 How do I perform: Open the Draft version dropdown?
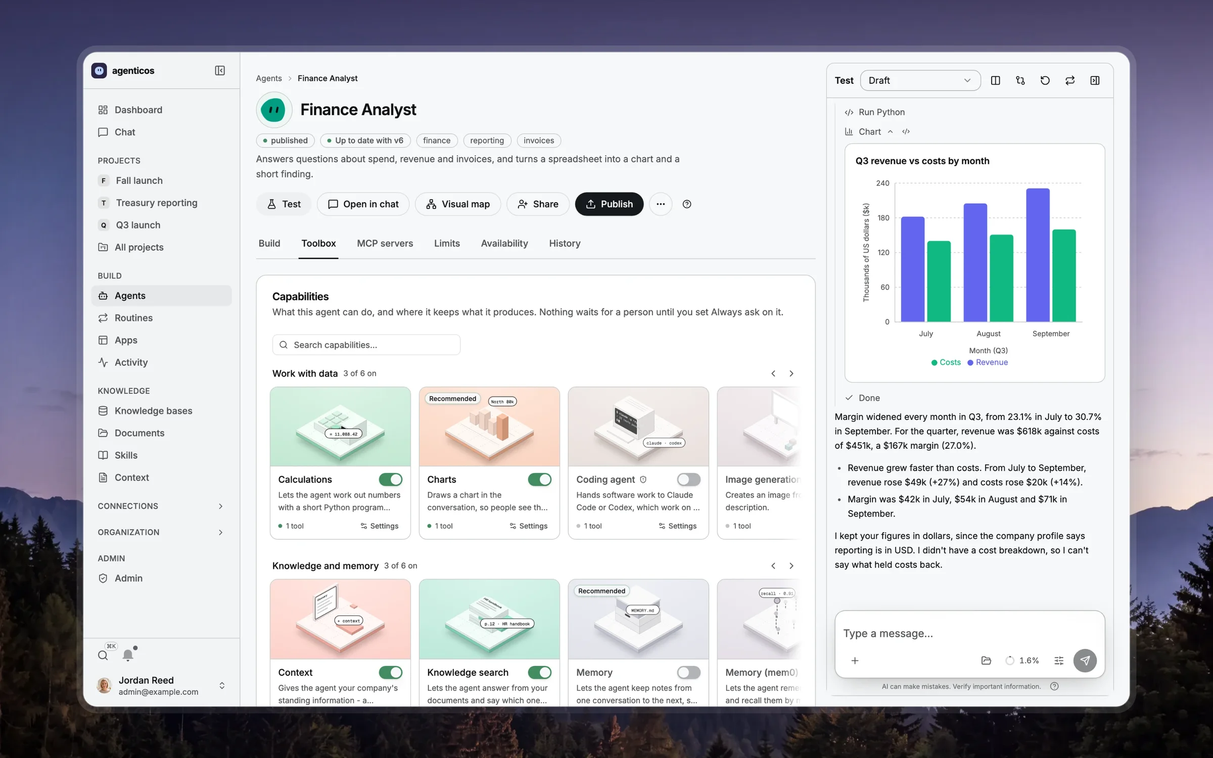coord(920,80)
